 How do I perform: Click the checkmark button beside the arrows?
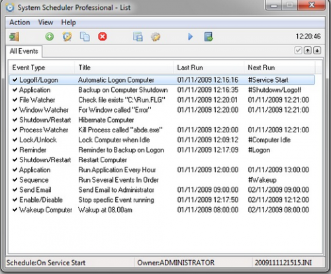pos(298,50)
